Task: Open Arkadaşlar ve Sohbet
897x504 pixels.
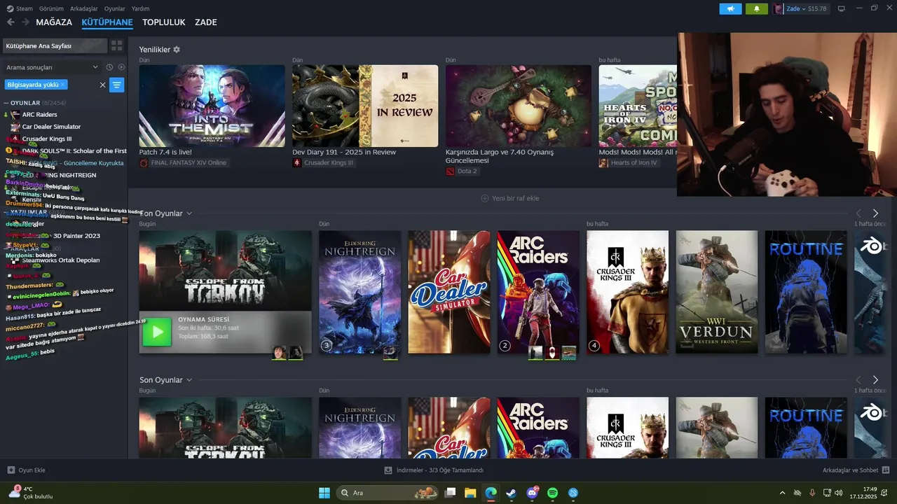Action: pos(850,470)
